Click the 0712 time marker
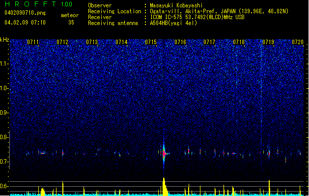This screenshot has height=196, width=309. pyautogui.click(x=62, y=42)
